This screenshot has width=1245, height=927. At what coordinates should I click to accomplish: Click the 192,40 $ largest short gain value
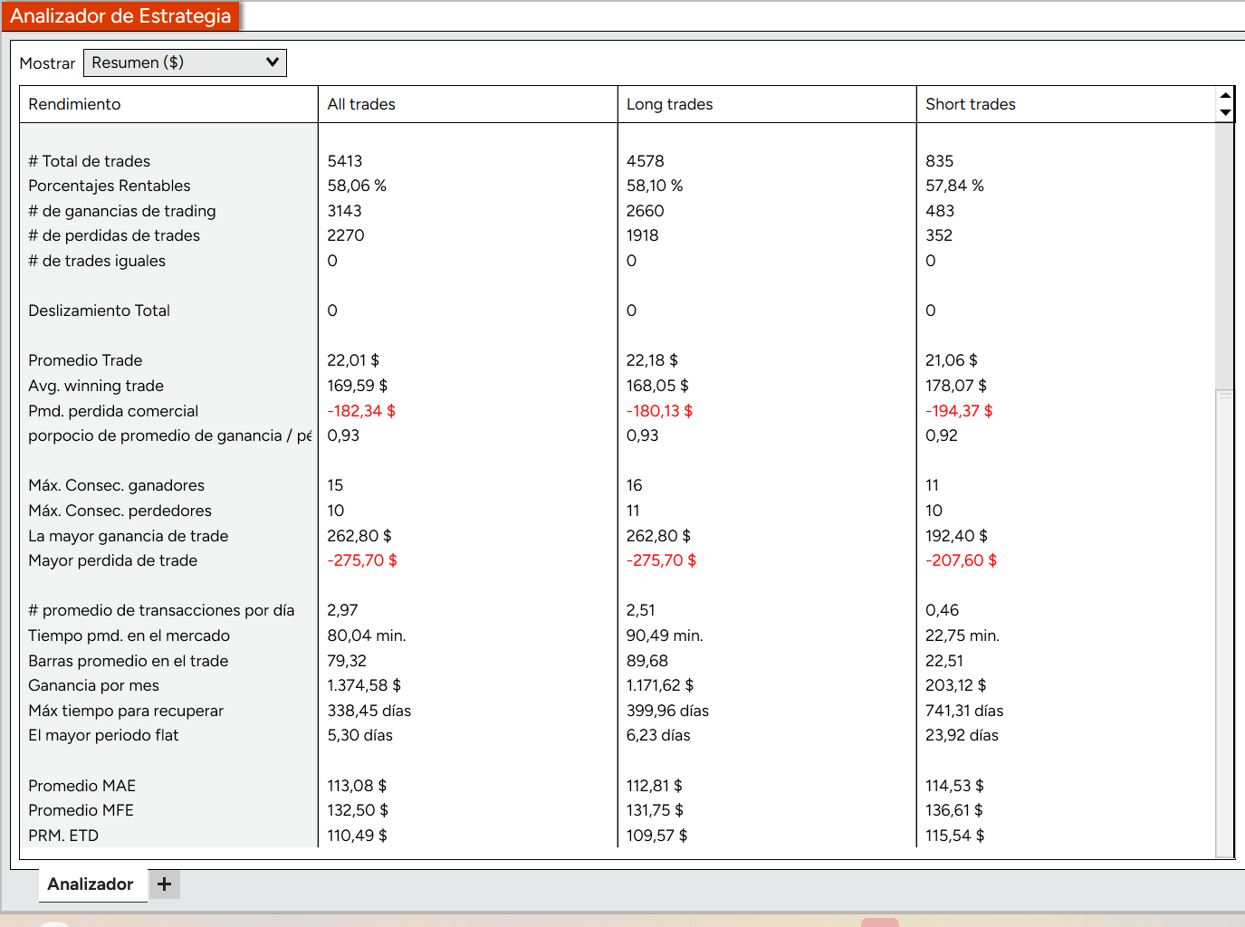coord(956,536)
